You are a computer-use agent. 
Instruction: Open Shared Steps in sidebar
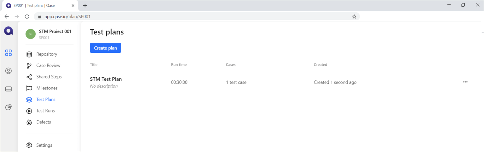(49, 77)
